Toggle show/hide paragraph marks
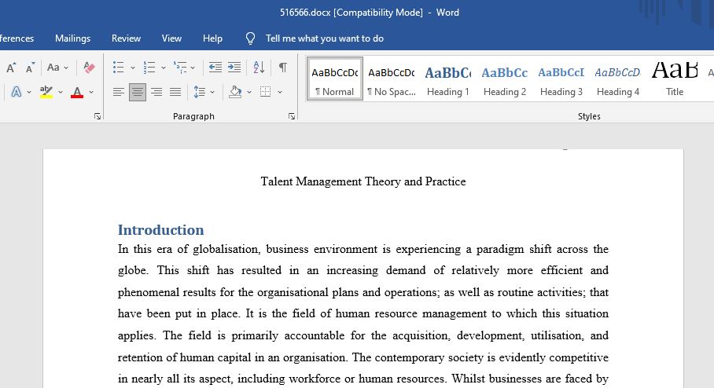 tap(283, 68)
